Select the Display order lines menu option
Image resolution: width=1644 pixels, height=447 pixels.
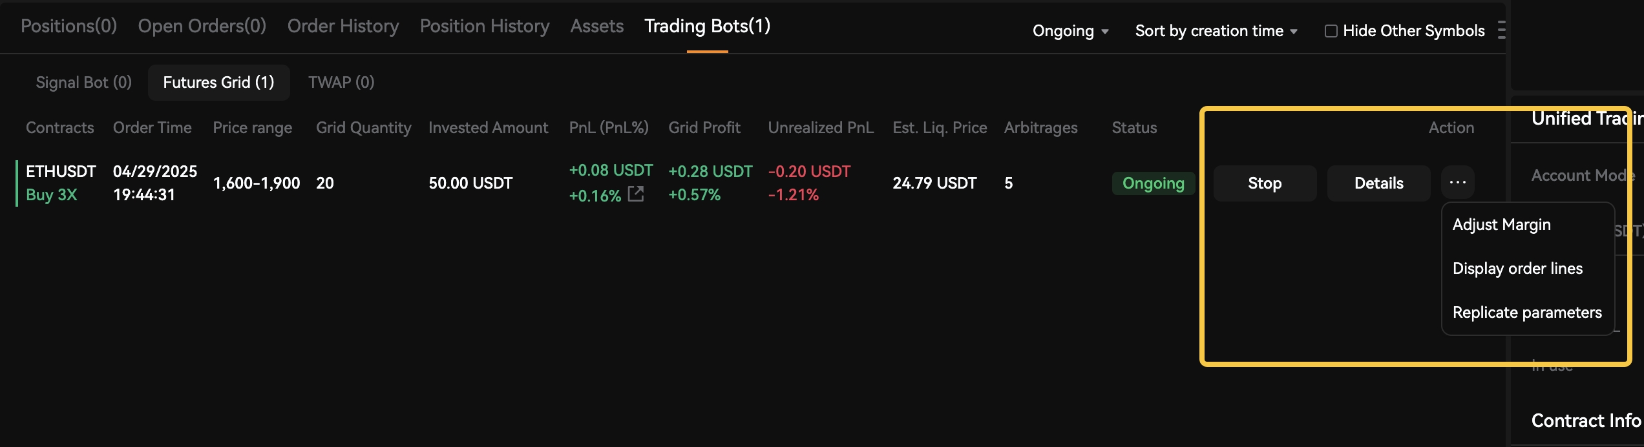tap(1517, 268)
